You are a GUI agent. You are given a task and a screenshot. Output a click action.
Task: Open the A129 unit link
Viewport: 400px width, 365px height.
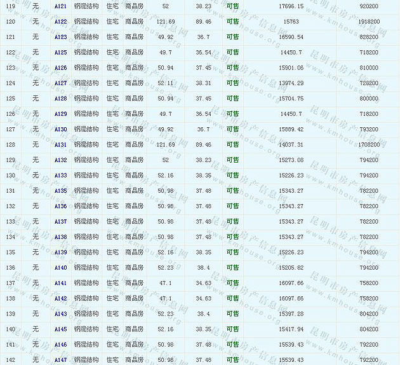tap(60, 114)
